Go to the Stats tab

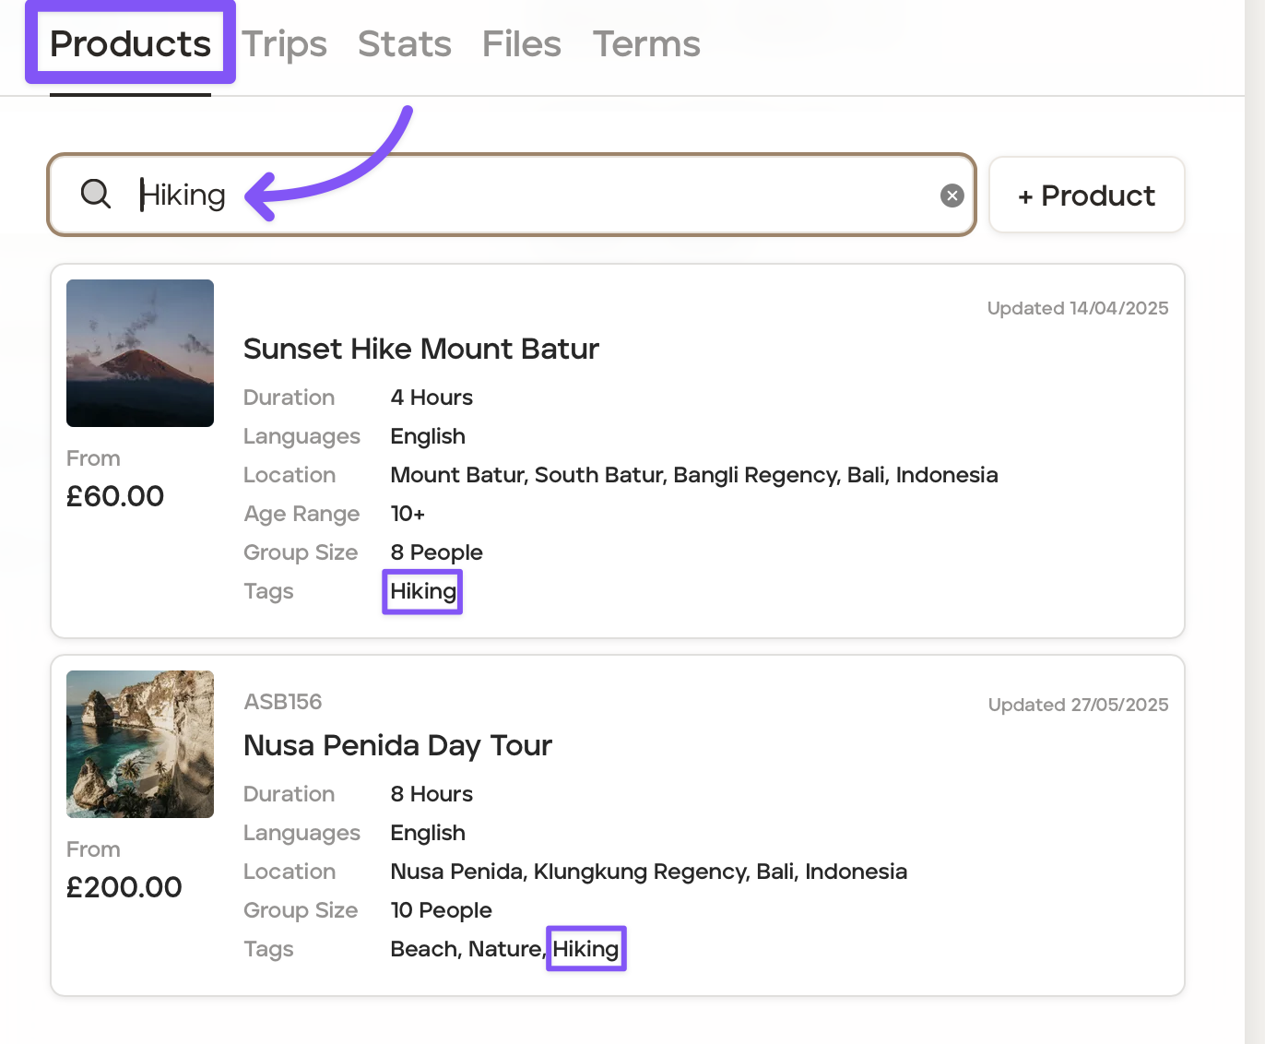point(404,44)
